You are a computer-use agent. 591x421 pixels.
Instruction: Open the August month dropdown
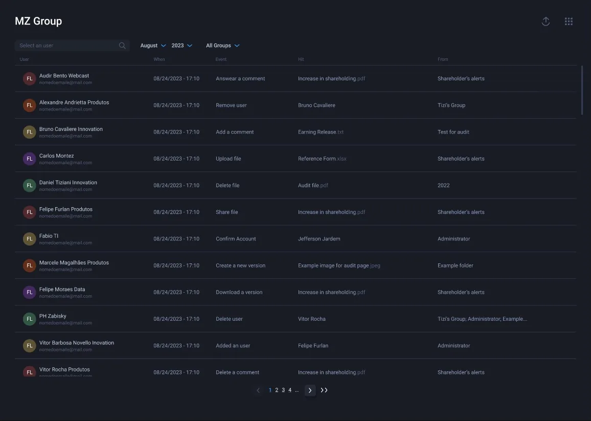[153, 46]
